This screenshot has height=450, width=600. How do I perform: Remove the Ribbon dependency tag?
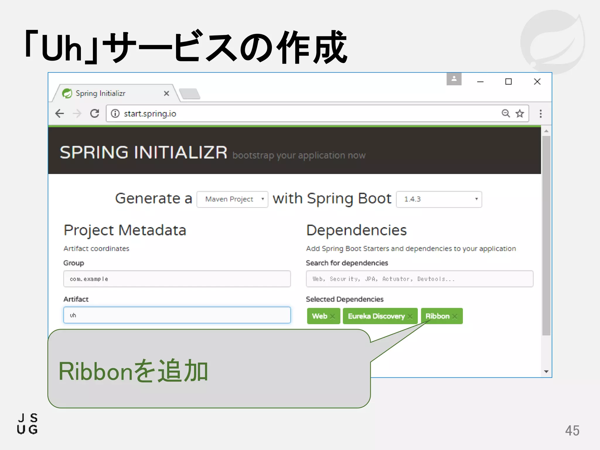[x=455, y=316]
